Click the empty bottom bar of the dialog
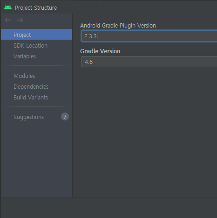The height and width of the screenshot is (218, 217). (x=108, y=208)
